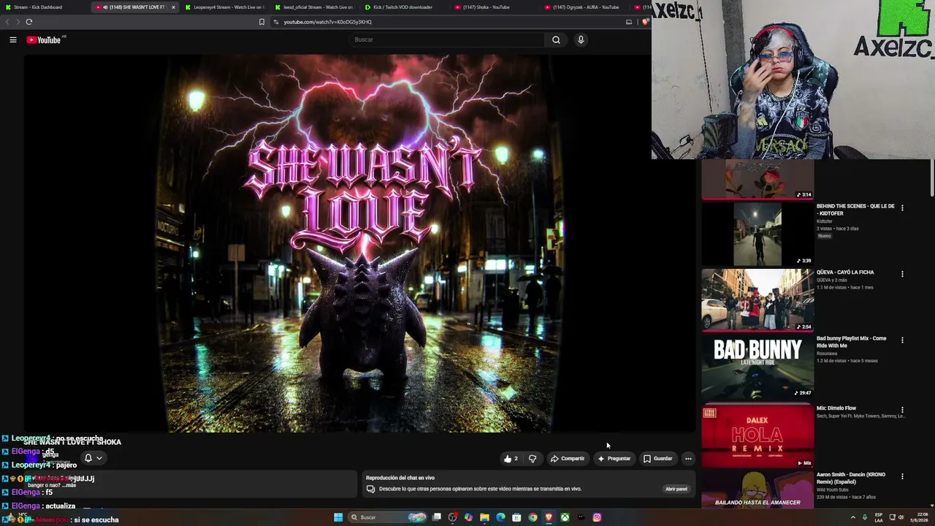Open Mix: Dimelo Flow title link
This screenshot has width=935, height=526.
pyautogui.click(x=836, y=408)
